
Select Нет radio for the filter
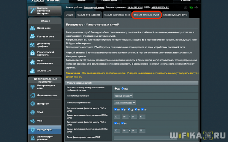(123, 88)
